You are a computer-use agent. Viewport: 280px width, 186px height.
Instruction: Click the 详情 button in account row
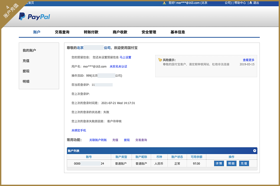click(x=219, y=163)
